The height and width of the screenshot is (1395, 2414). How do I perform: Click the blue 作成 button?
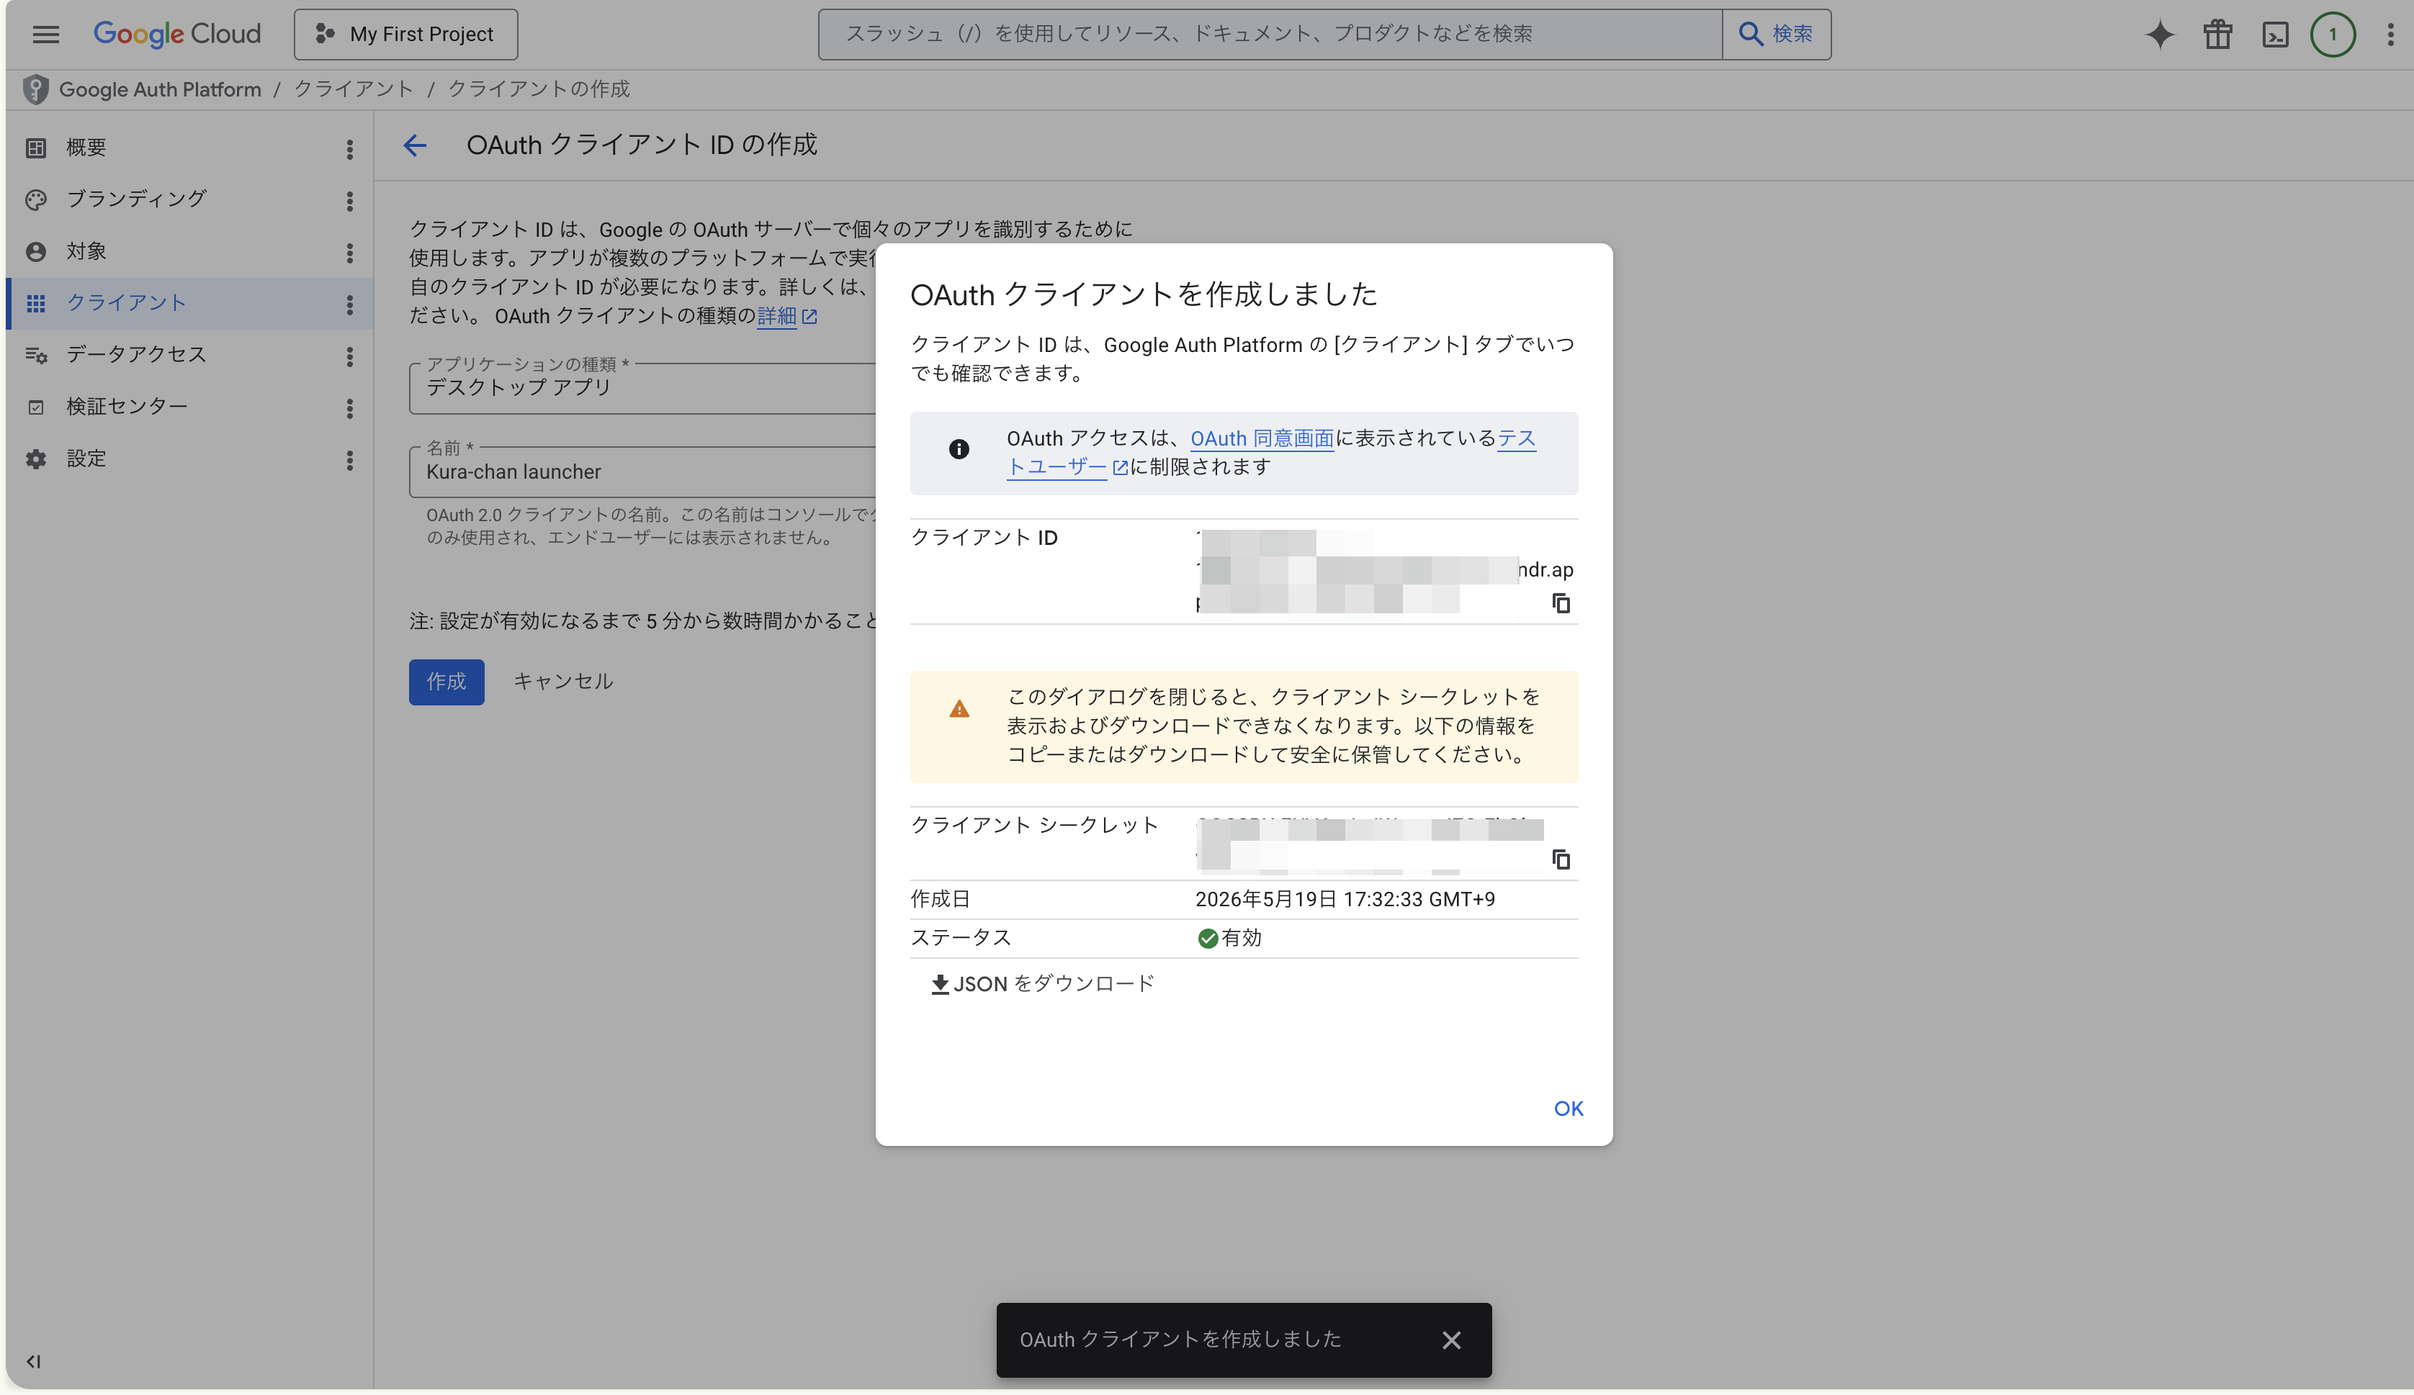447,682
